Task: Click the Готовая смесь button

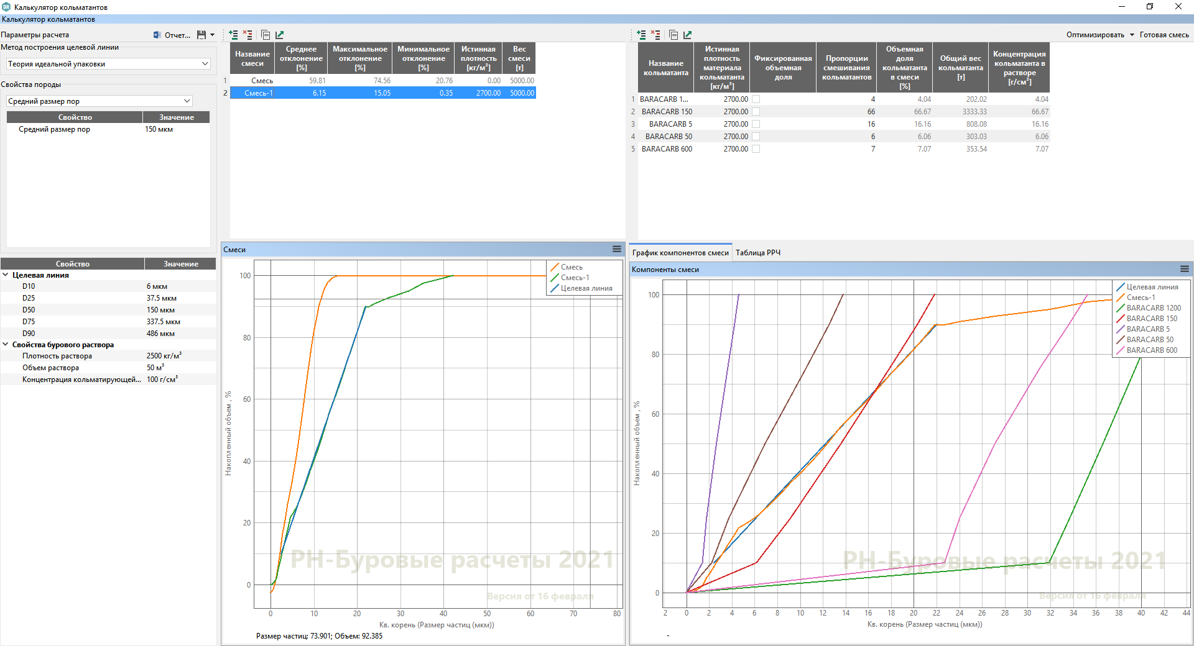Action: (x=1164, y=35)
